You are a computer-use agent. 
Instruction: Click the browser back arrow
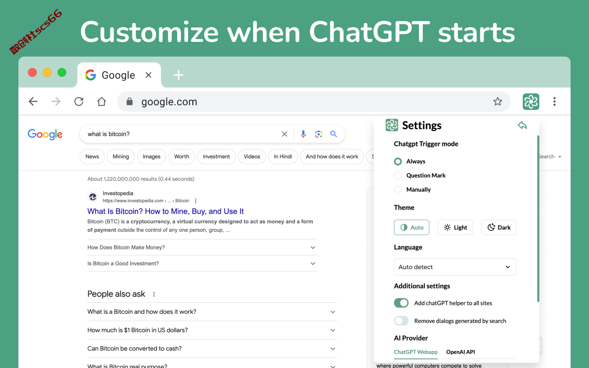[33, 102]
